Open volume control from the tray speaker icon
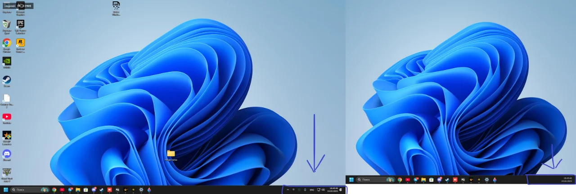This screenshot has width=576, height=194. [x=323, y=190]
